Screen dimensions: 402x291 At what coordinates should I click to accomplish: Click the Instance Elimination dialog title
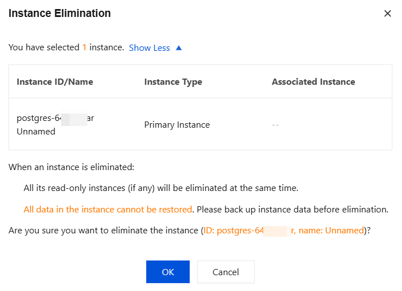[x=59, y=14]
